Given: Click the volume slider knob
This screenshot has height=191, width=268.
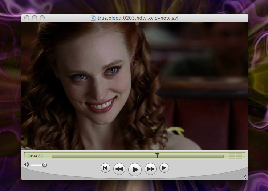Looking at the screenshot, I should (45, 165).
